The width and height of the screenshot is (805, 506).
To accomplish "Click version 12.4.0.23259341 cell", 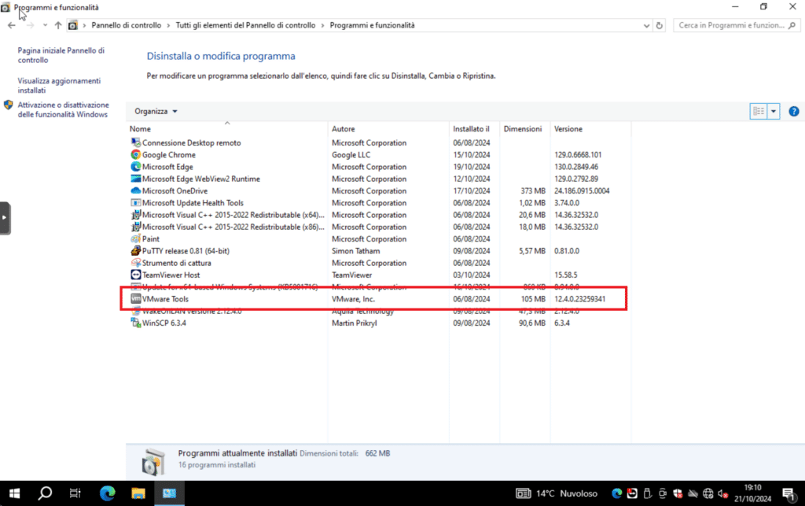I will coord(579,299).
